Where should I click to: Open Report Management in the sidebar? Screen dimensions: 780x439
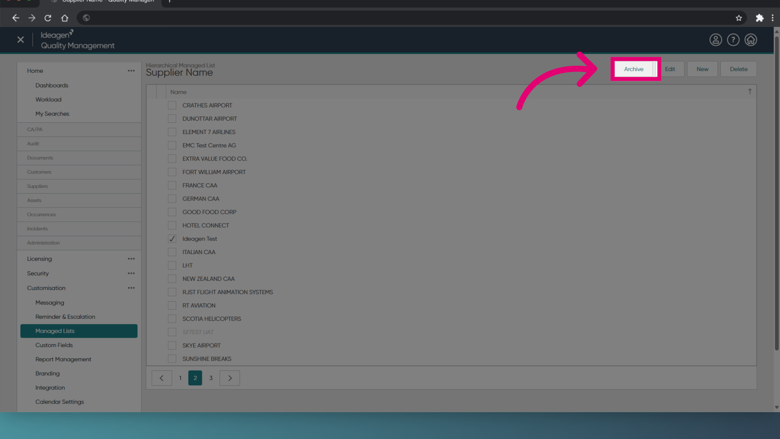(63, 359)
